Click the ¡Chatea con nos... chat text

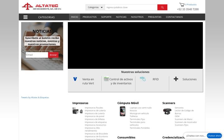[x=196, y=136]
